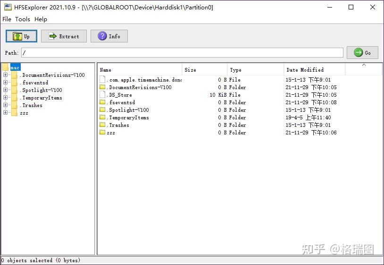Open the Help menu
Image resolution: width=384 pixels, height=265 pixels.
(41, 19)
